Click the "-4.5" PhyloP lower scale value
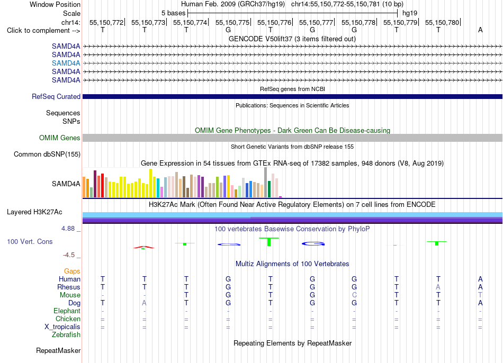 point(69,255)
